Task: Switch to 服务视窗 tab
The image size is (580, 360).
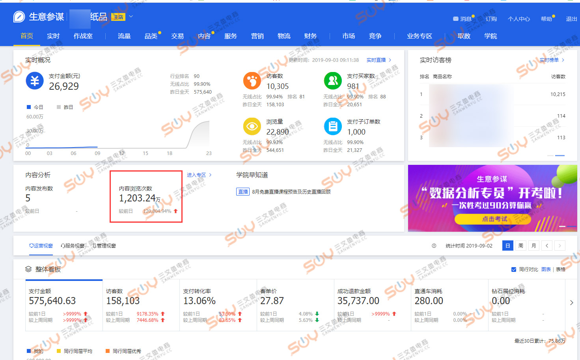Action: 73,246
